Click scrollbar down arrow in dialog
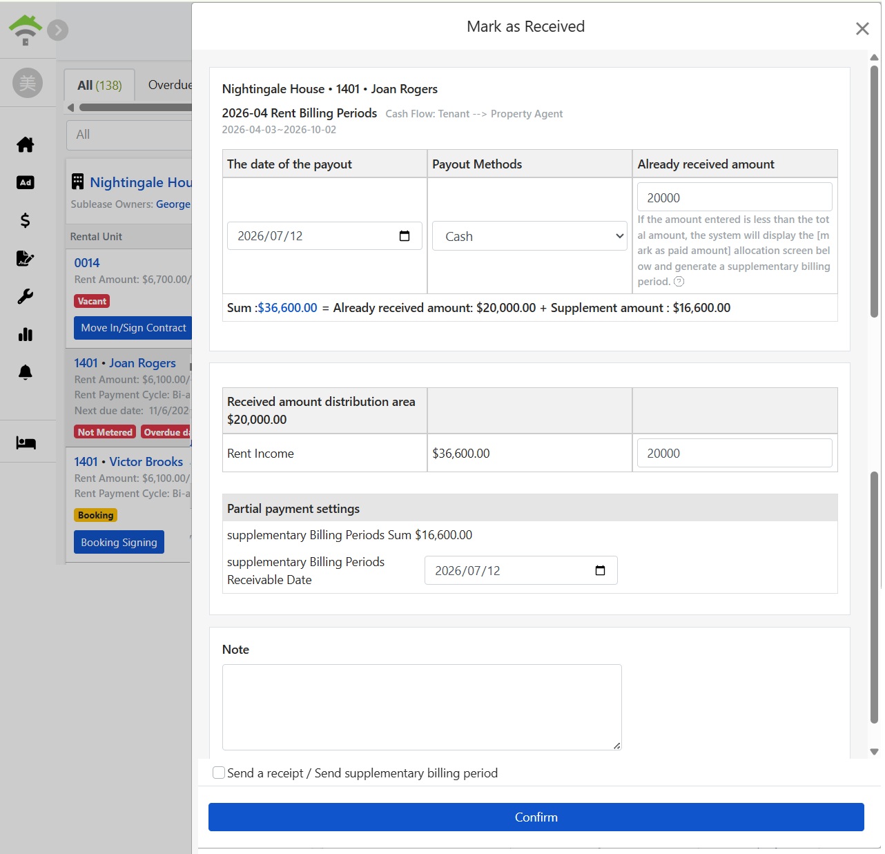 (x=875, y=752)
